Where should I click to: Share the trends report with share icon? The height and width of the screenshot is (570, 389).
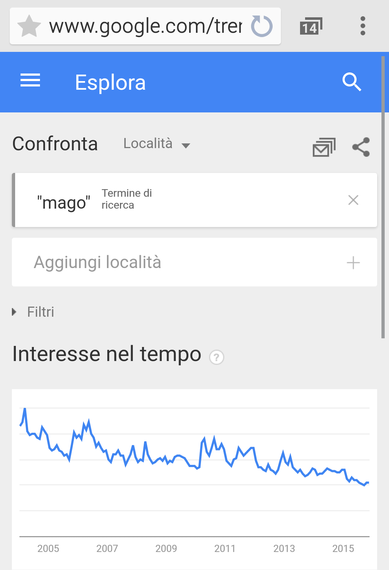361,147
